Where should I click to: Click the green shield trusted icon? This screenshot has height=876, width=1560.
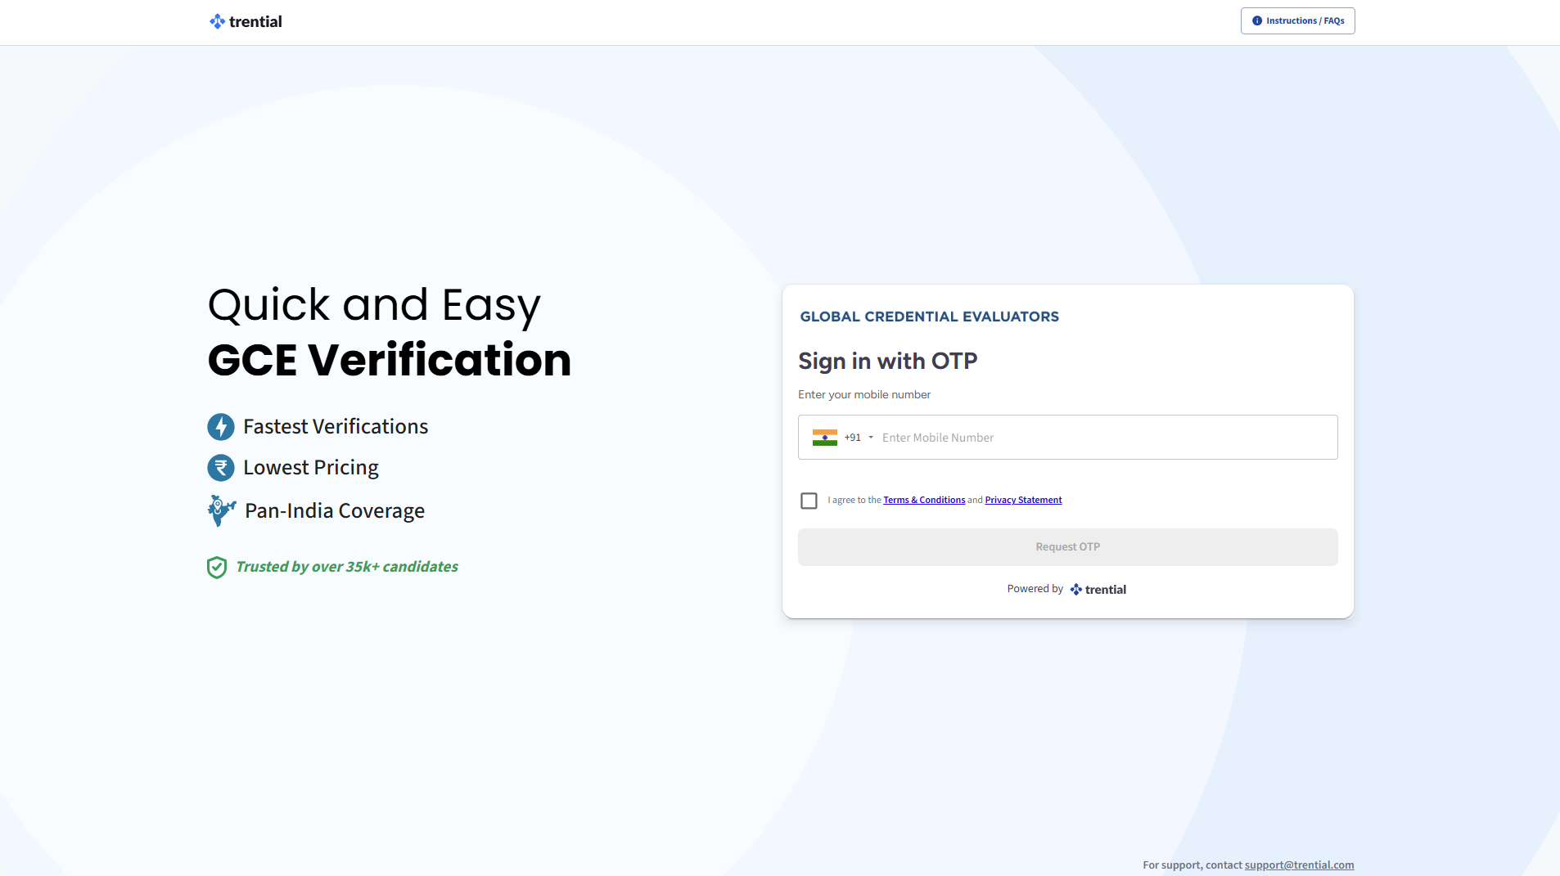point(217,567)
